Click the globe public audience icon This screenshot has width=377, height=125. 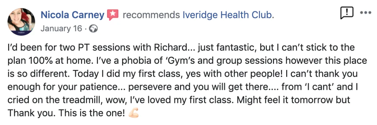[x=94, y=29]
